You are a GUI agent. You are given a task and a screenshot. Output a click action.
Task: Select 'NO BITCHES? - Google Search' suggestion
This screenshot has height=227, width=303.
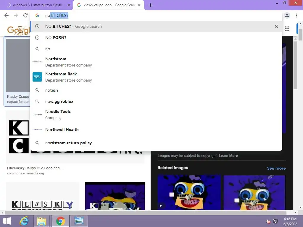156,26
